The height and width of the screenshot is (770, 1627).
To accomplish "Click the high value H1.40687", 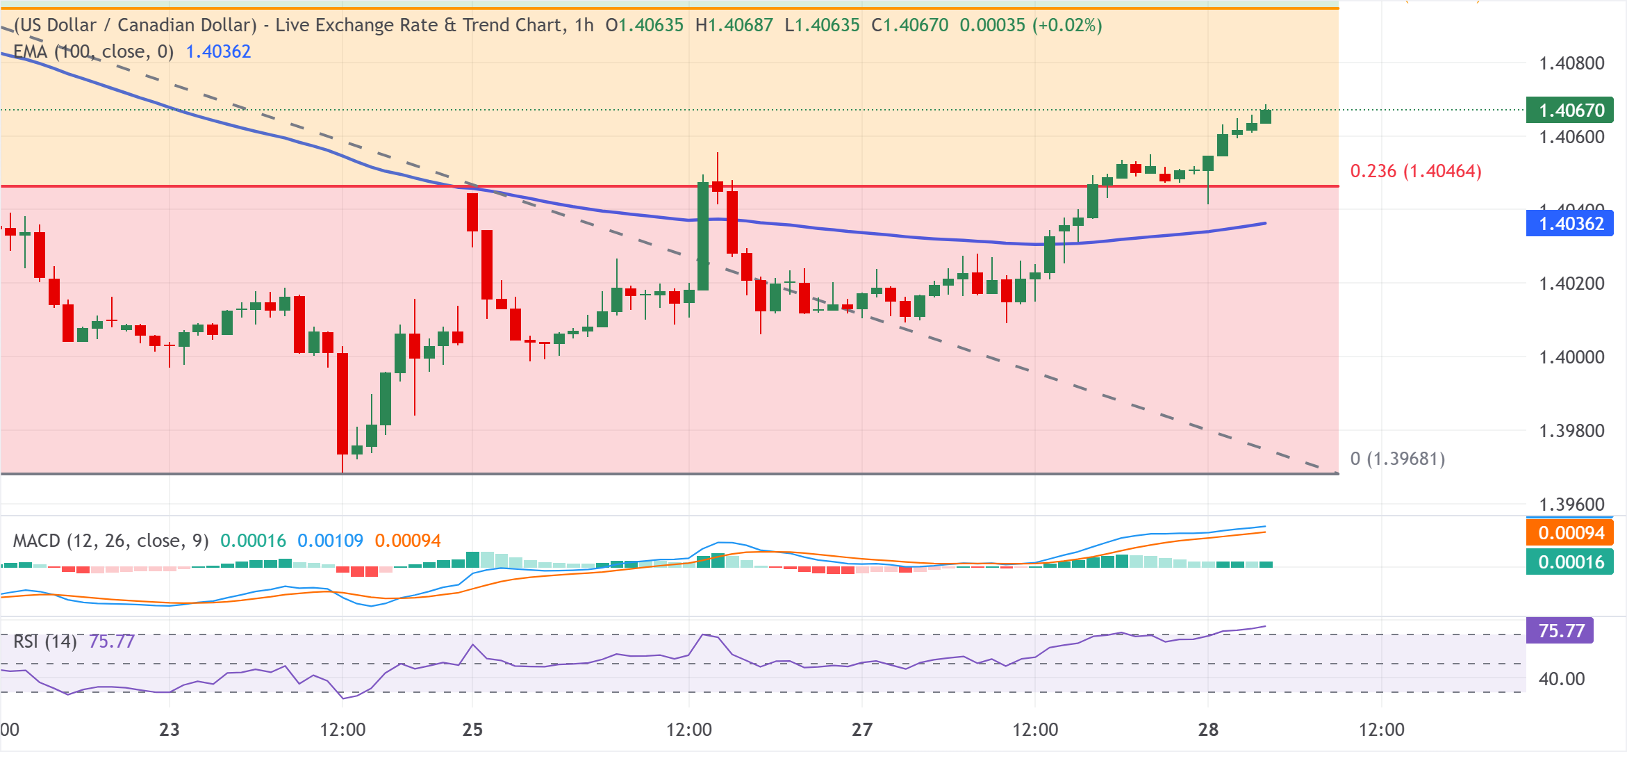I will [x=734, y=25].
